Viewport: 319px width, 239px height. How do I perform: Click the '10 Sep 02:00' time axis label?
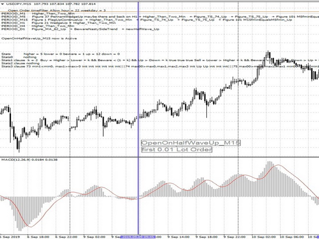pyautogui.click(x=264, y=237)
